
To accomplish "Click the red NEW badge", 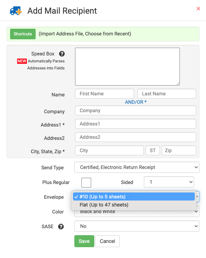I will (x=22, y=61).
